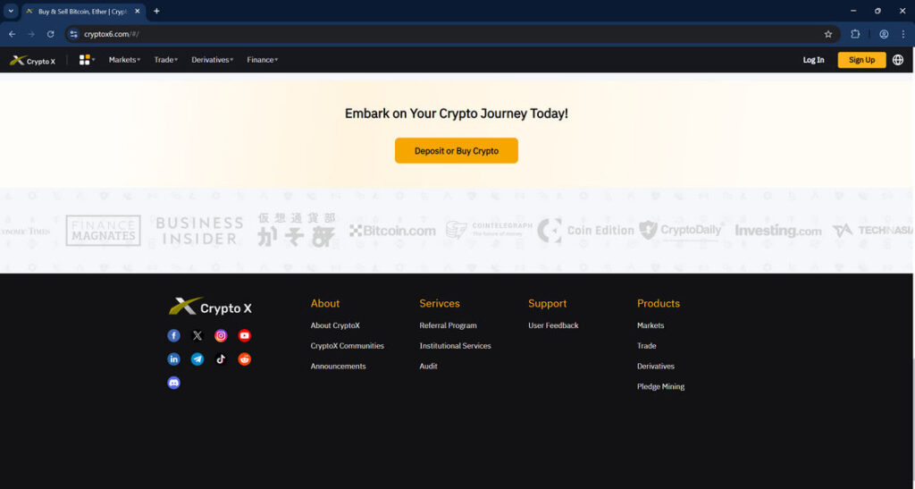Open Markets link under Products

(x=651, y=325)
